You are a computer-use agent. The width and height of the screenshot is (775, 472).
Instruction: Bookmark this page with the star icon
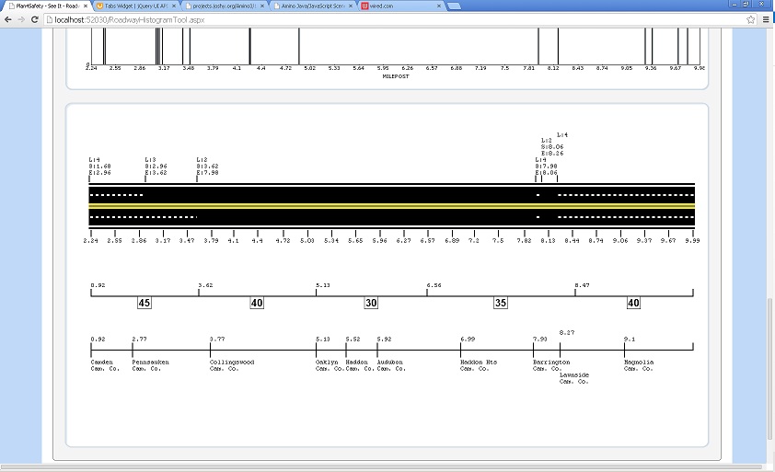pos(751,19)
